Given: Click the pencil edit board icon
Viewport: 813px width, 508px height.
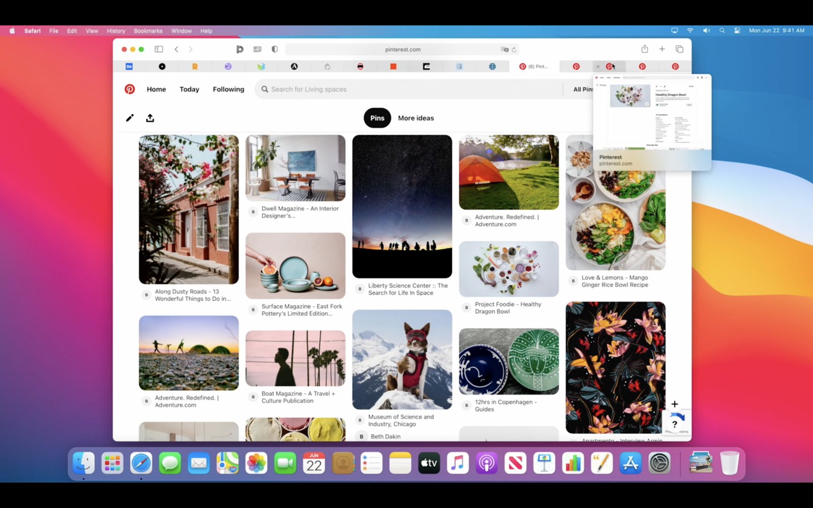Looking at the screenshot, I should [x=130, y=118].
